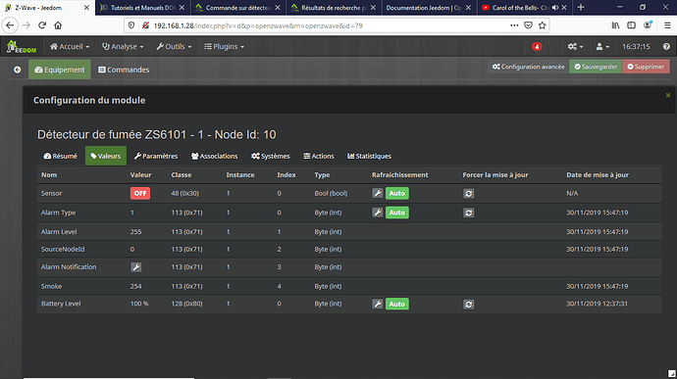Toggle Auto refresh for Battery Level
677x379 pixels.
(396, 304)
